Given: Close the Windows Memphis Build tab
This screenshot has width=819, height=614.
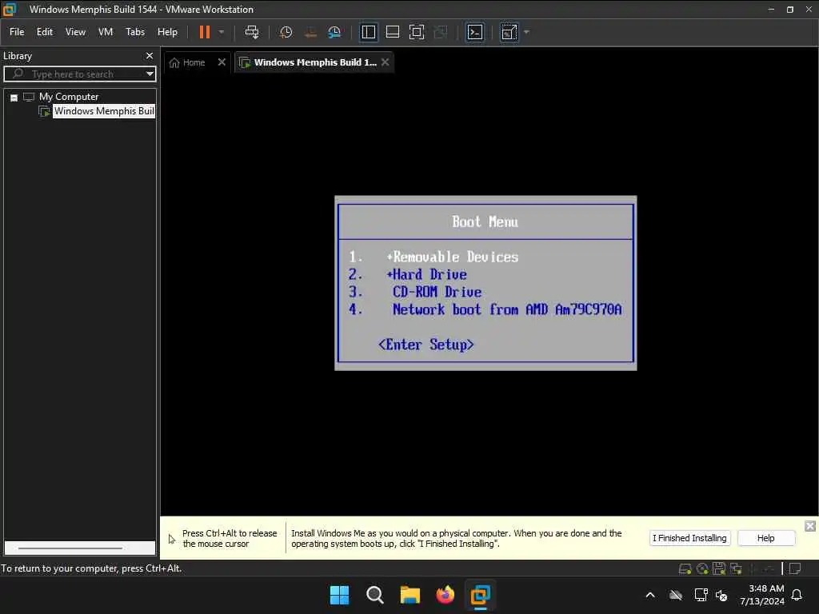Looking at the screenshot, I should pyautogui.click(x=386, y=62).
